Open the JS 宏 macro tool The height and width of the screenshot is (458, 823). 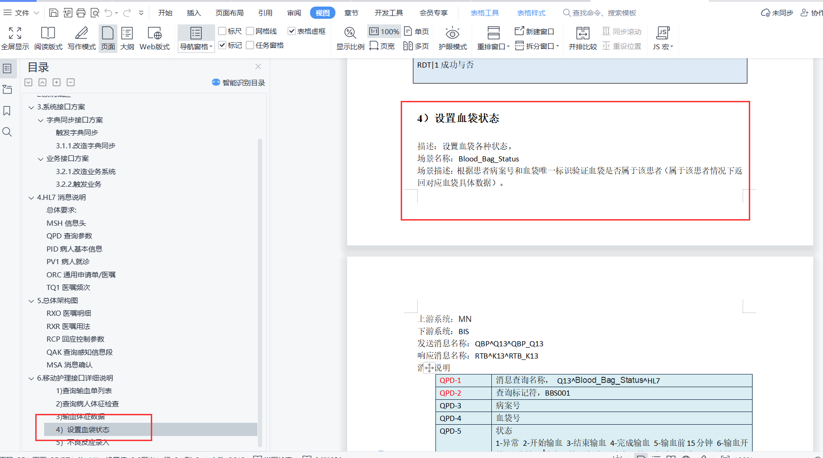[663, 38]
